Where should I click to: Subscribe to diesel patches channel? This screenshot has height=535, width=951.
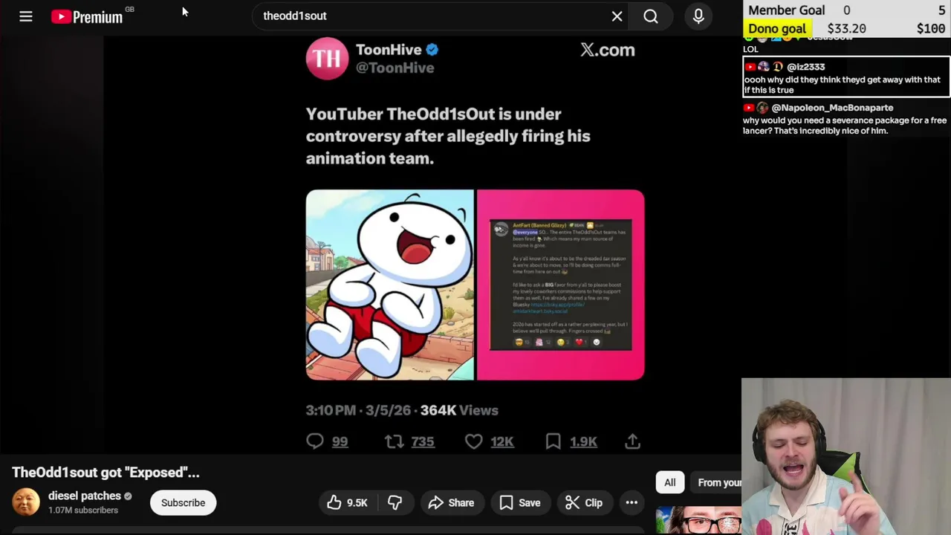(183, 503)
